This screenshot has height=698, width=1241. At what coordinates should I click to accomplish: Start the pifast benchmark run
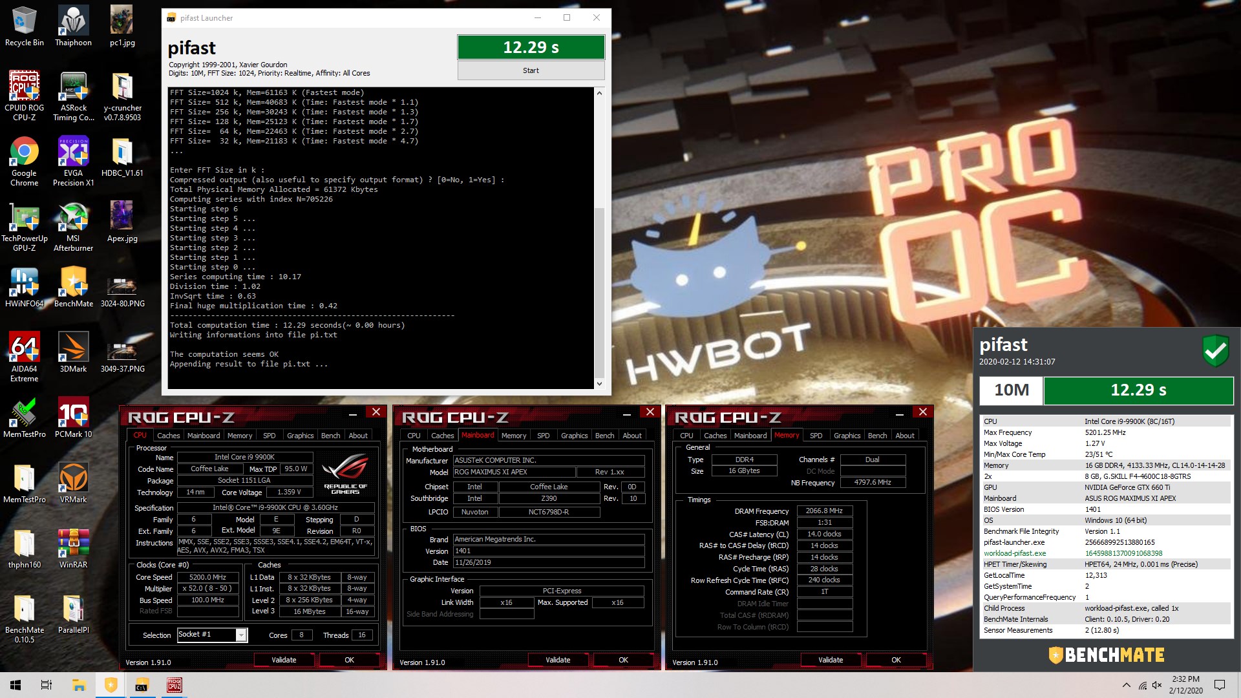(x=531, y=70)
